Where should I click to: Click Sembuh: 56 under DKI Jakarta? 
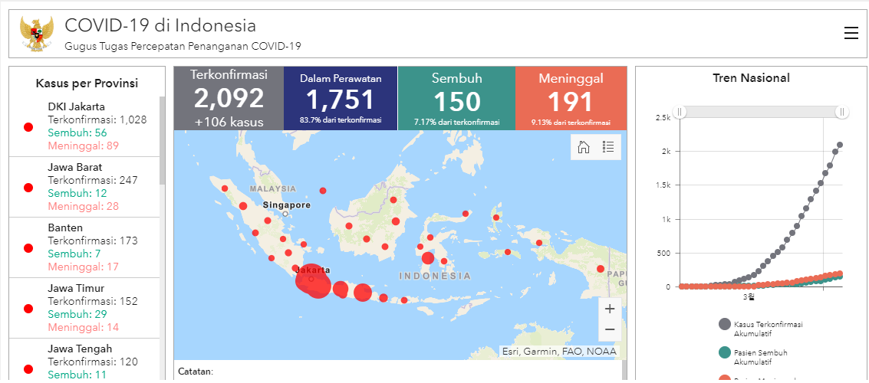[x=77, y=133]
